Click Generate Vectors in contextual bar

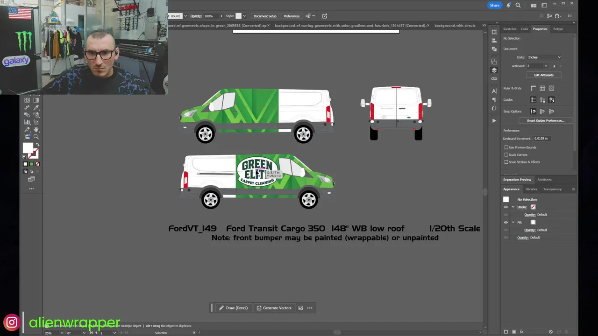(x=273, y=308)
